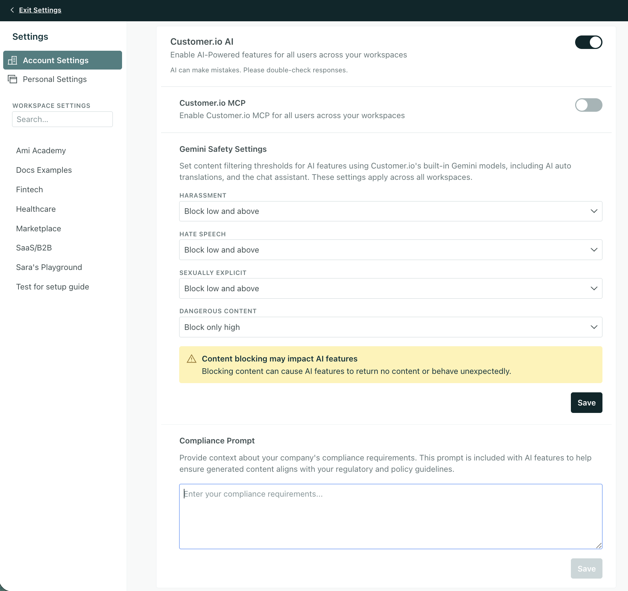The height and width of the screenshot is (591, 628).
Task: Disable the Customer.io AI toggle
Action: 588,42
